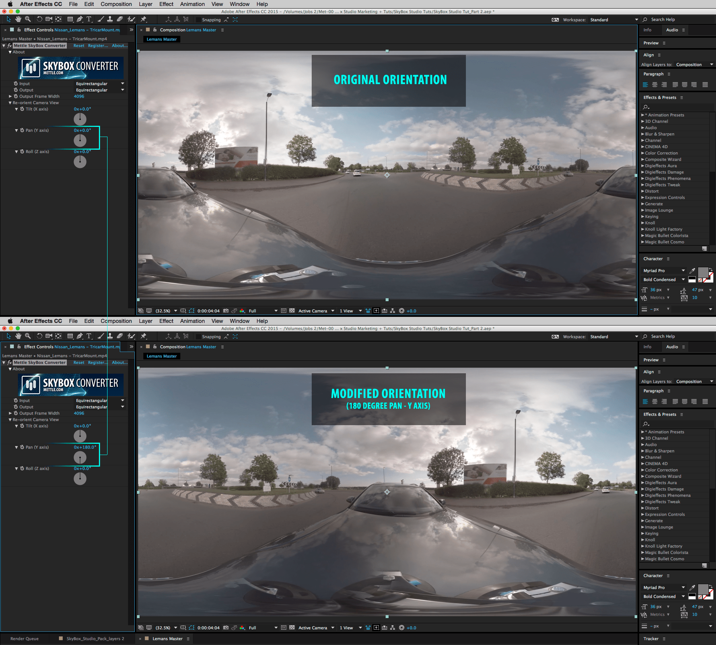Click the Output Frame Width value 4096 in the Original Orientation window
Screen dimensions: 716x645
click(x=79, y=96)
